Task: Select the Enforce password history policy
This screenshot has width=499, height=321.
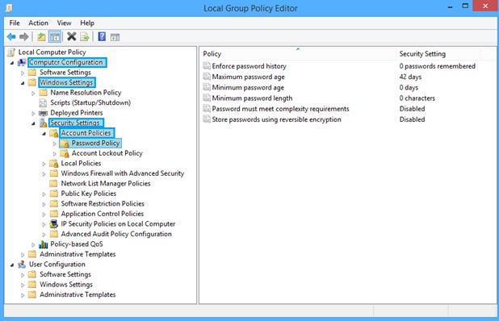Action: 249,66
